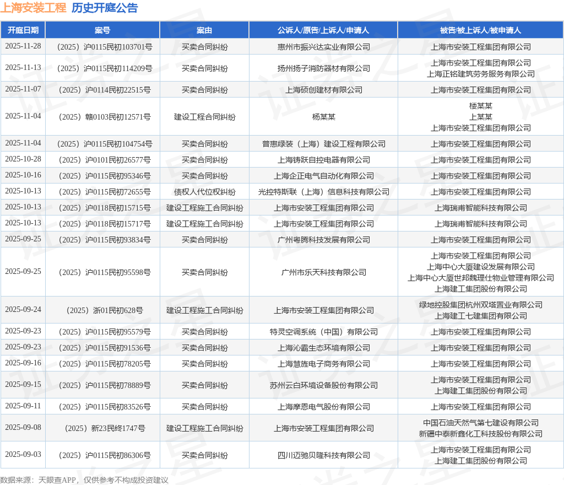Viewport: 564px width, 485px height.
Task: Click plaintiff 苏州云白环境设备股份有限公司
Action: 323,385
